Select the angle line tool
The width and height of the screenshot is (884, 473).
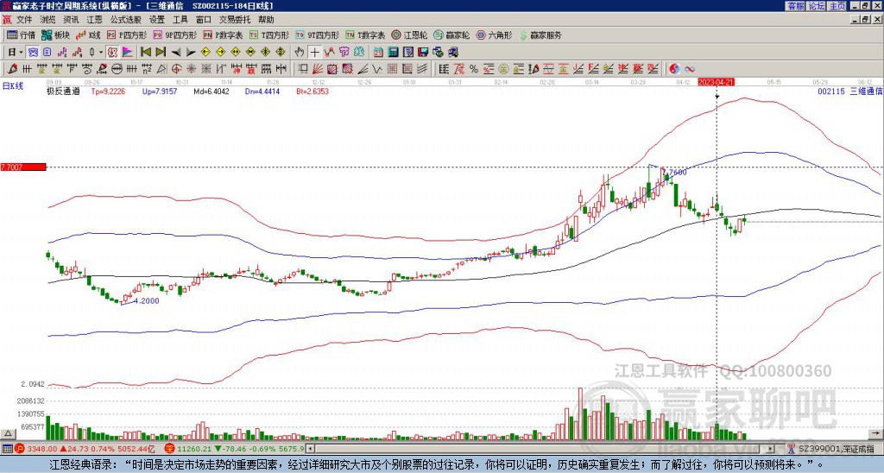(x=363, y=69)
